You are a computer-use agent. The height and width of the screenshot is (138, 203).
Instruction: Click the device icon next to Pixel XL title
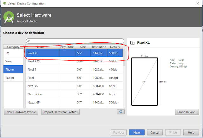point(132,43)
